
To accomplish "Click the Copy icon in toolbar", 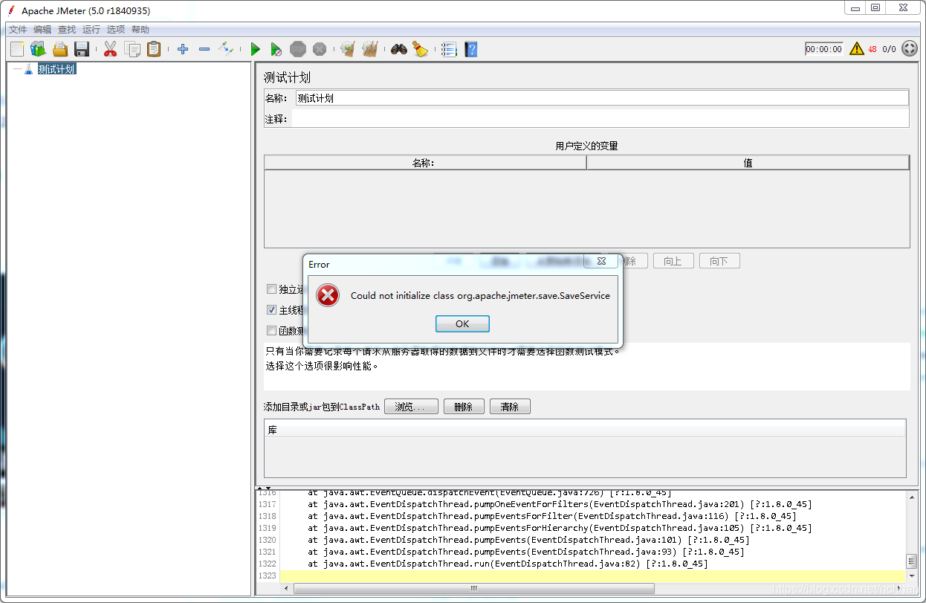I will coord(132,49).
